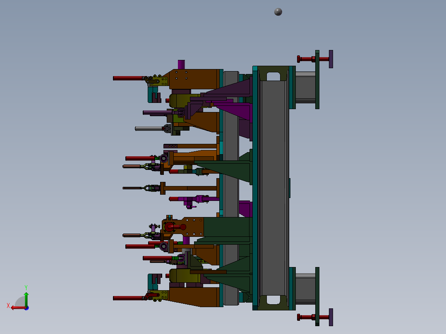
Task: Select the magenta cylinder atop the upper orange bracket
Action: click(x=181, y=64)
